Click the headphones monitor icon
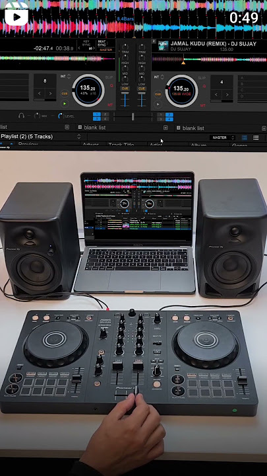267x476 pixels. point(21,116)
